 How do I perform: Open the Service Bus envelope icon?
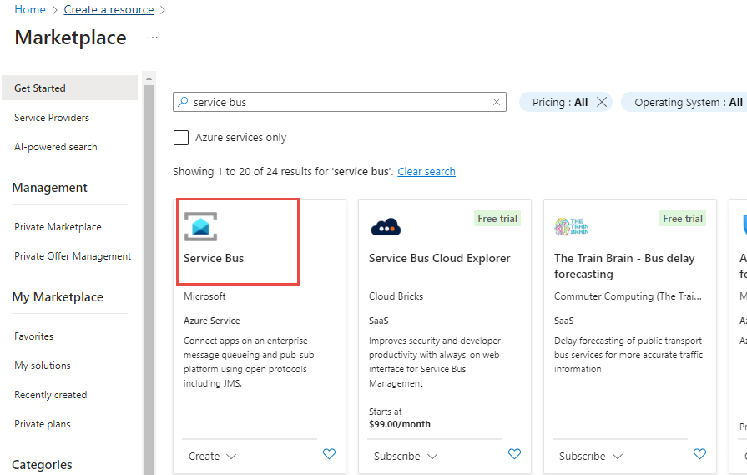[200, 227]
